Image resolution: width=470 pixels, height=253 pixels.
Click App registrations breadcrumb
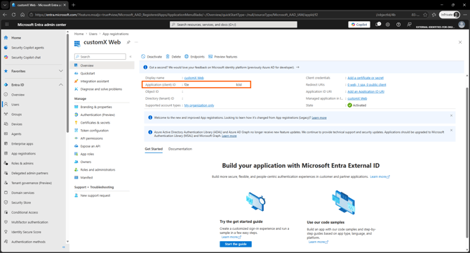click(116, 34)
